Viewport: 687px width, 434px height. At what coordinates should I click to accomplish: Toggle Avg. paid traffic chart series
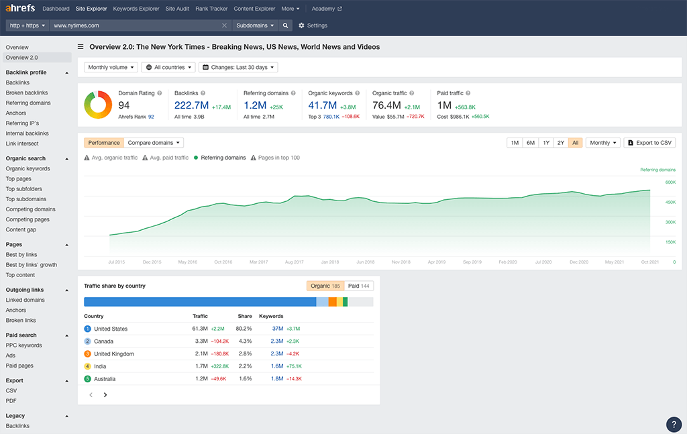click(x=165, y=158)
